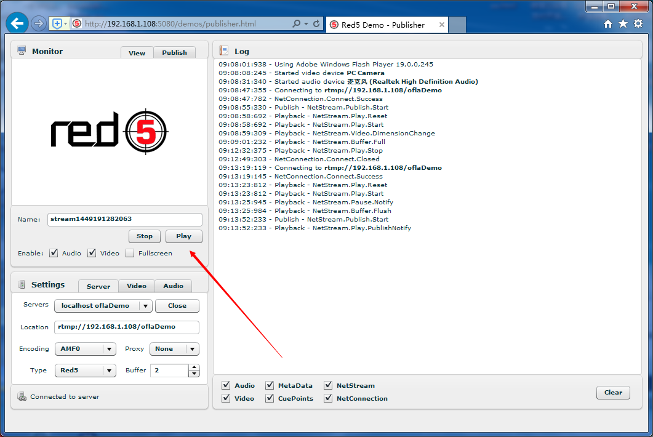Viewport: 653px width, 437px height.
Task: Select the Settings Server tab
Action: (98, 286)
